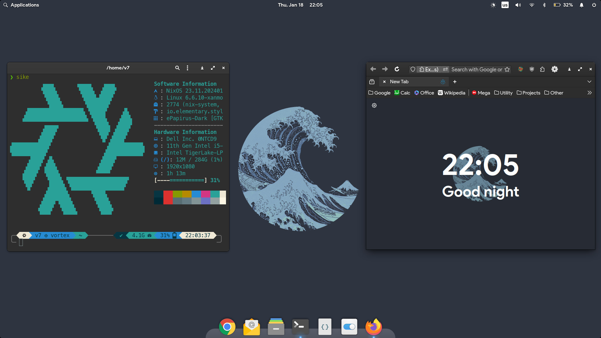
Task: Click the 'sike' command in terminal
Action: [x=23, y=77]
